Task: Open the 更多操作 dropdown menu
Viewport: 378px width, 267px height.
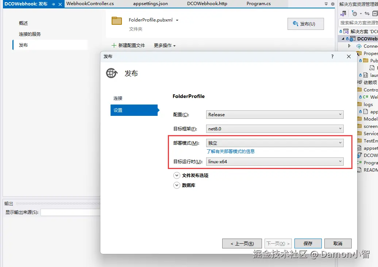Action: (165, 45)
